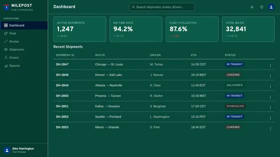The image size is (280, 157).
Task: Open row menu for shipment SH-2849
Action: [270, 87]
